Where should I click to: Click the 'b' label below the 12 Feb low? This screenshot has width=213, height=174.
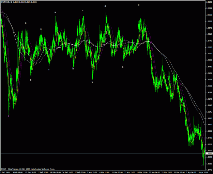31,80
